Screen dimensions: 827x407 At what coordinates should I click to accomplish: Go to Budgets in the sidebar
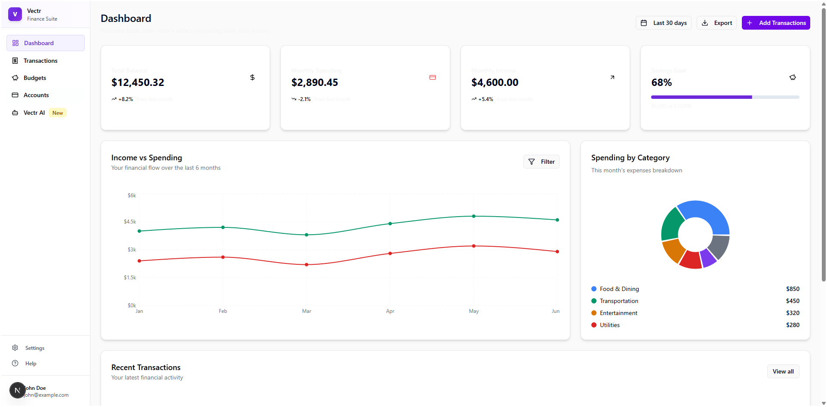pyautogui.click(x=35, y=78)
